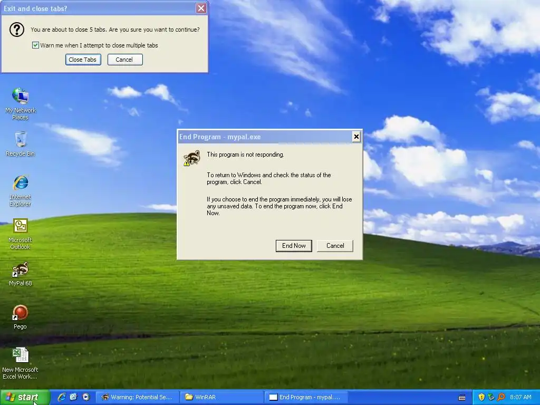
Task: Switch to Warning: Potential Se... taskbar window
Action: (x=138, y=397)
